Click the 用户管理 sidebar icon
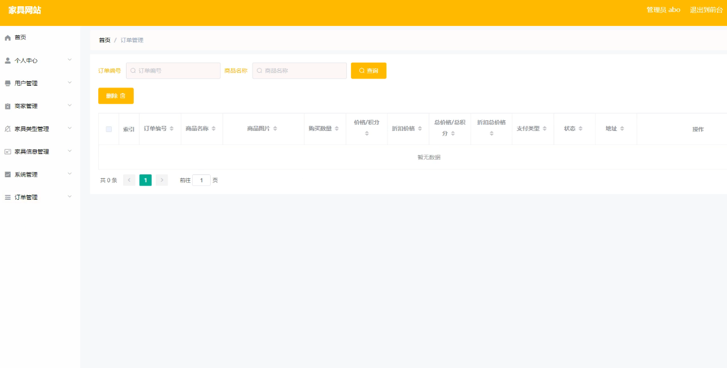727x368 pixels. point(8,84)
